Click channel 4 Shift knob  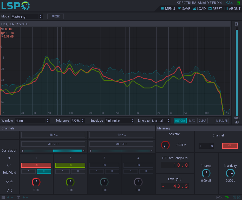[x=138, y=182]
